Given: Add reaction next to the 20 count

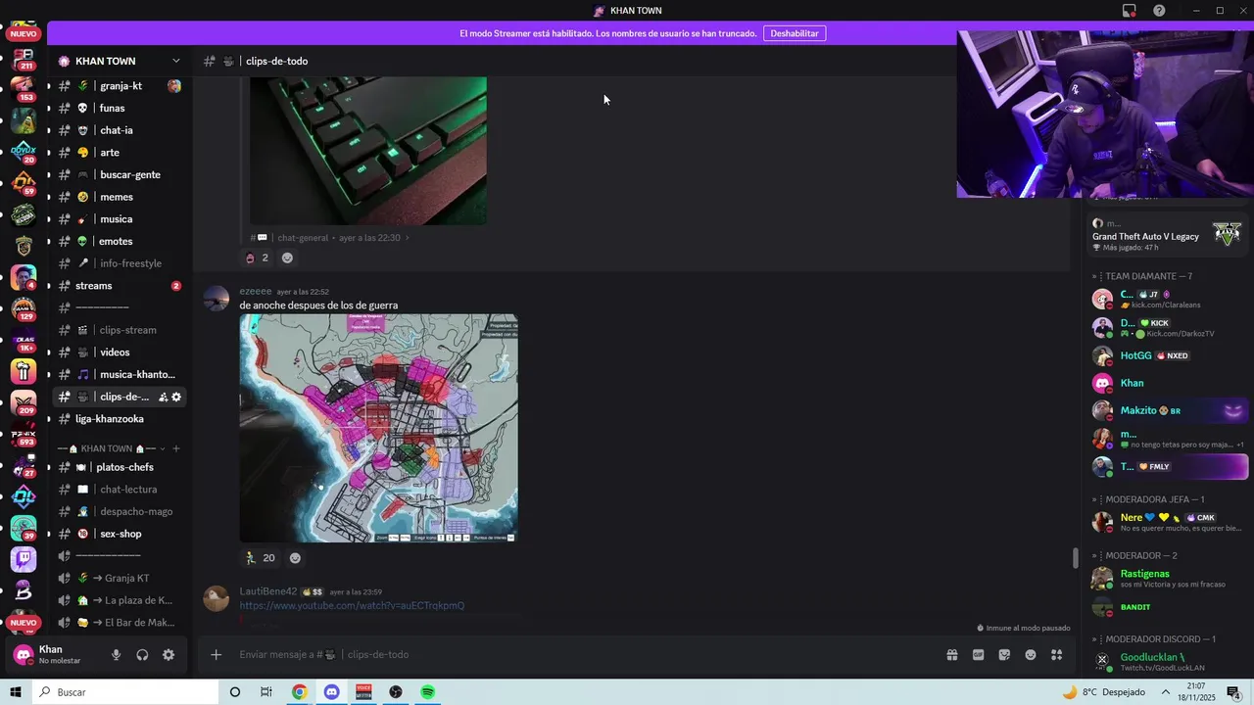Looking at the screenshot, I should pos(295,558).
